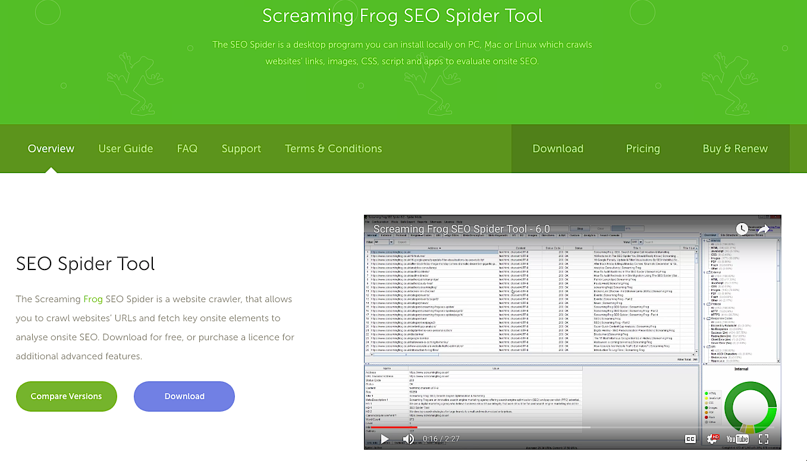Open the Buy & Renew navigation item
This screenshot has height=461, width=807.
[735, 149]
